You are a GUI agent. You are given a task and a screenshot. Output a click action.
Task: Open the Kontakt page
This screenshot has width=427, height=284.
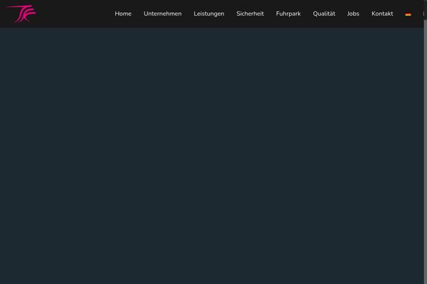tap(382, 13)
